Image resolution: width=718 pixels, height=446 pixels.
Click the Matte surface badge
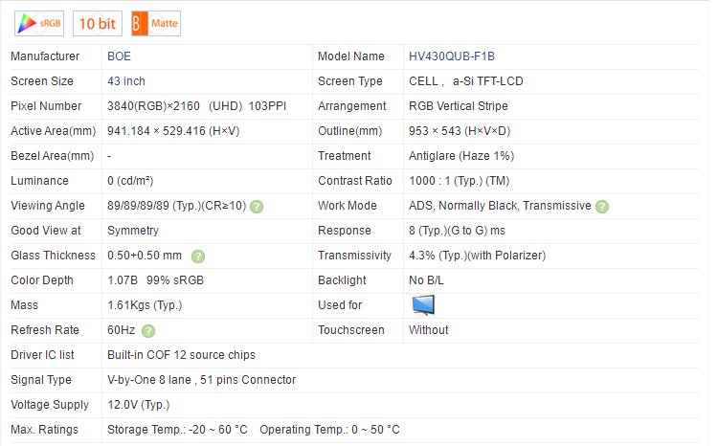pyautogui.click(x=155, y=22)
